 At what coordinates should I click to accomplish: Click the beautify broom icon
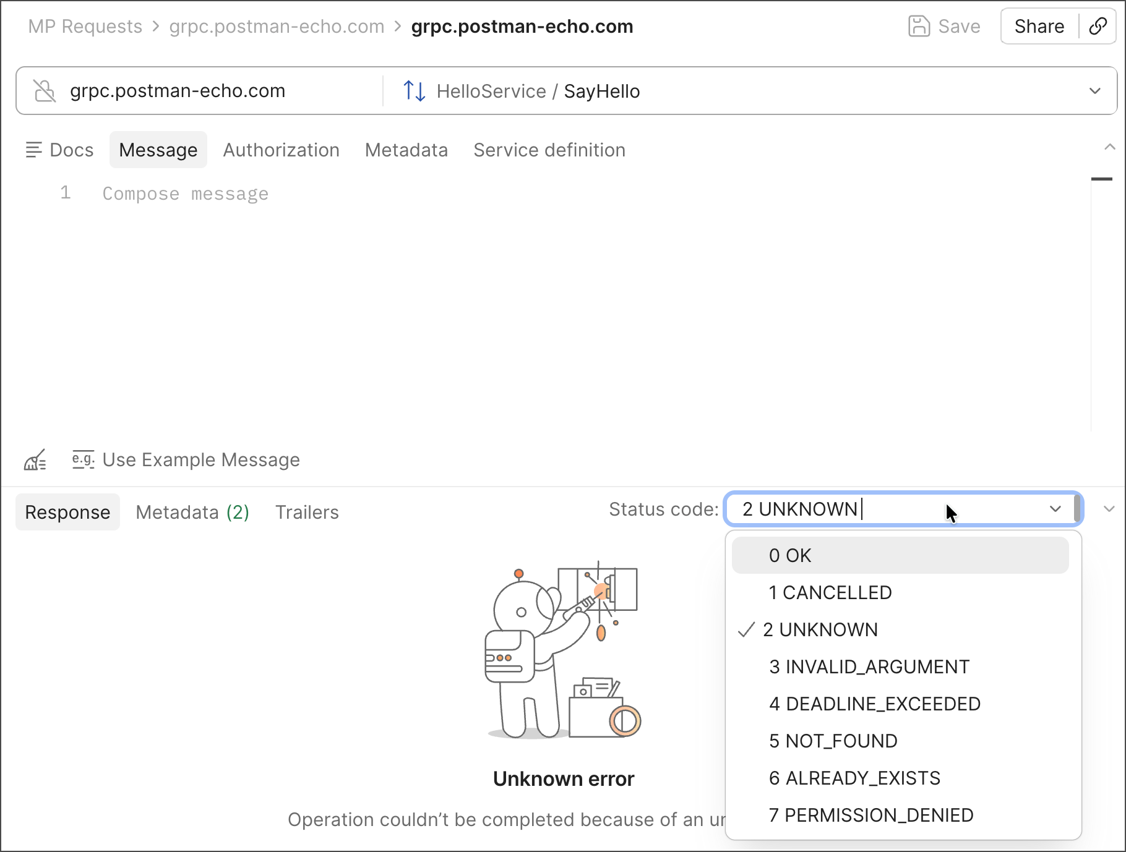coord(35,460)
